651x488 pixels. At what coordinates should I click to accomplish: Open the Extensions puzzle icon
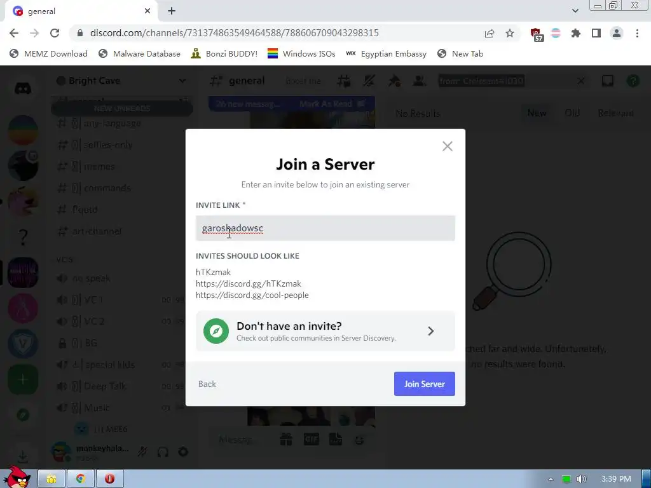pyautogui.click(x=576, y=34)
